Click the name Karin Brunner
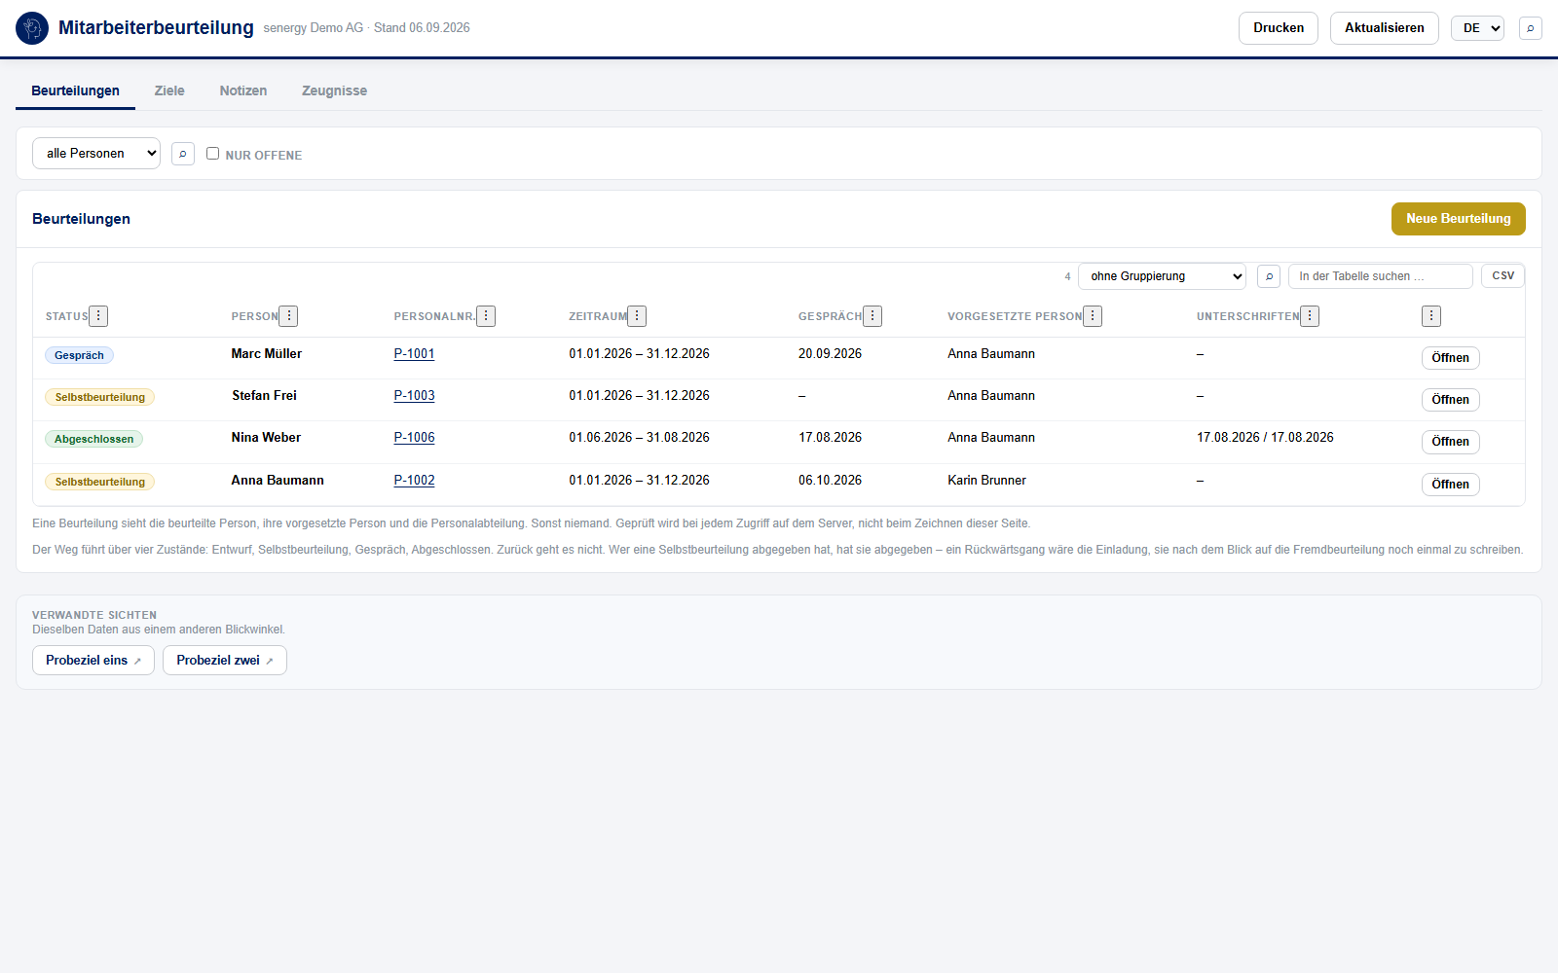1558x973 pixels. point(986,481)
